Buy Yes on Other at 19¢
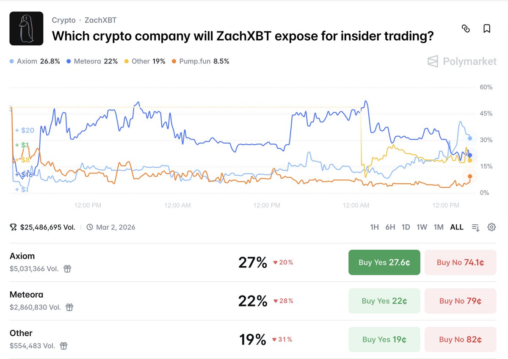Viewport: 508px width, 359px height. [x=384, y=340]
